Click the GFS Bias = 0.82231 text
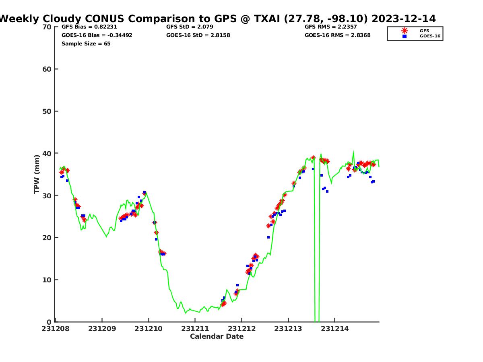This screenshot has width=483, height=362. tap(89, 27)
